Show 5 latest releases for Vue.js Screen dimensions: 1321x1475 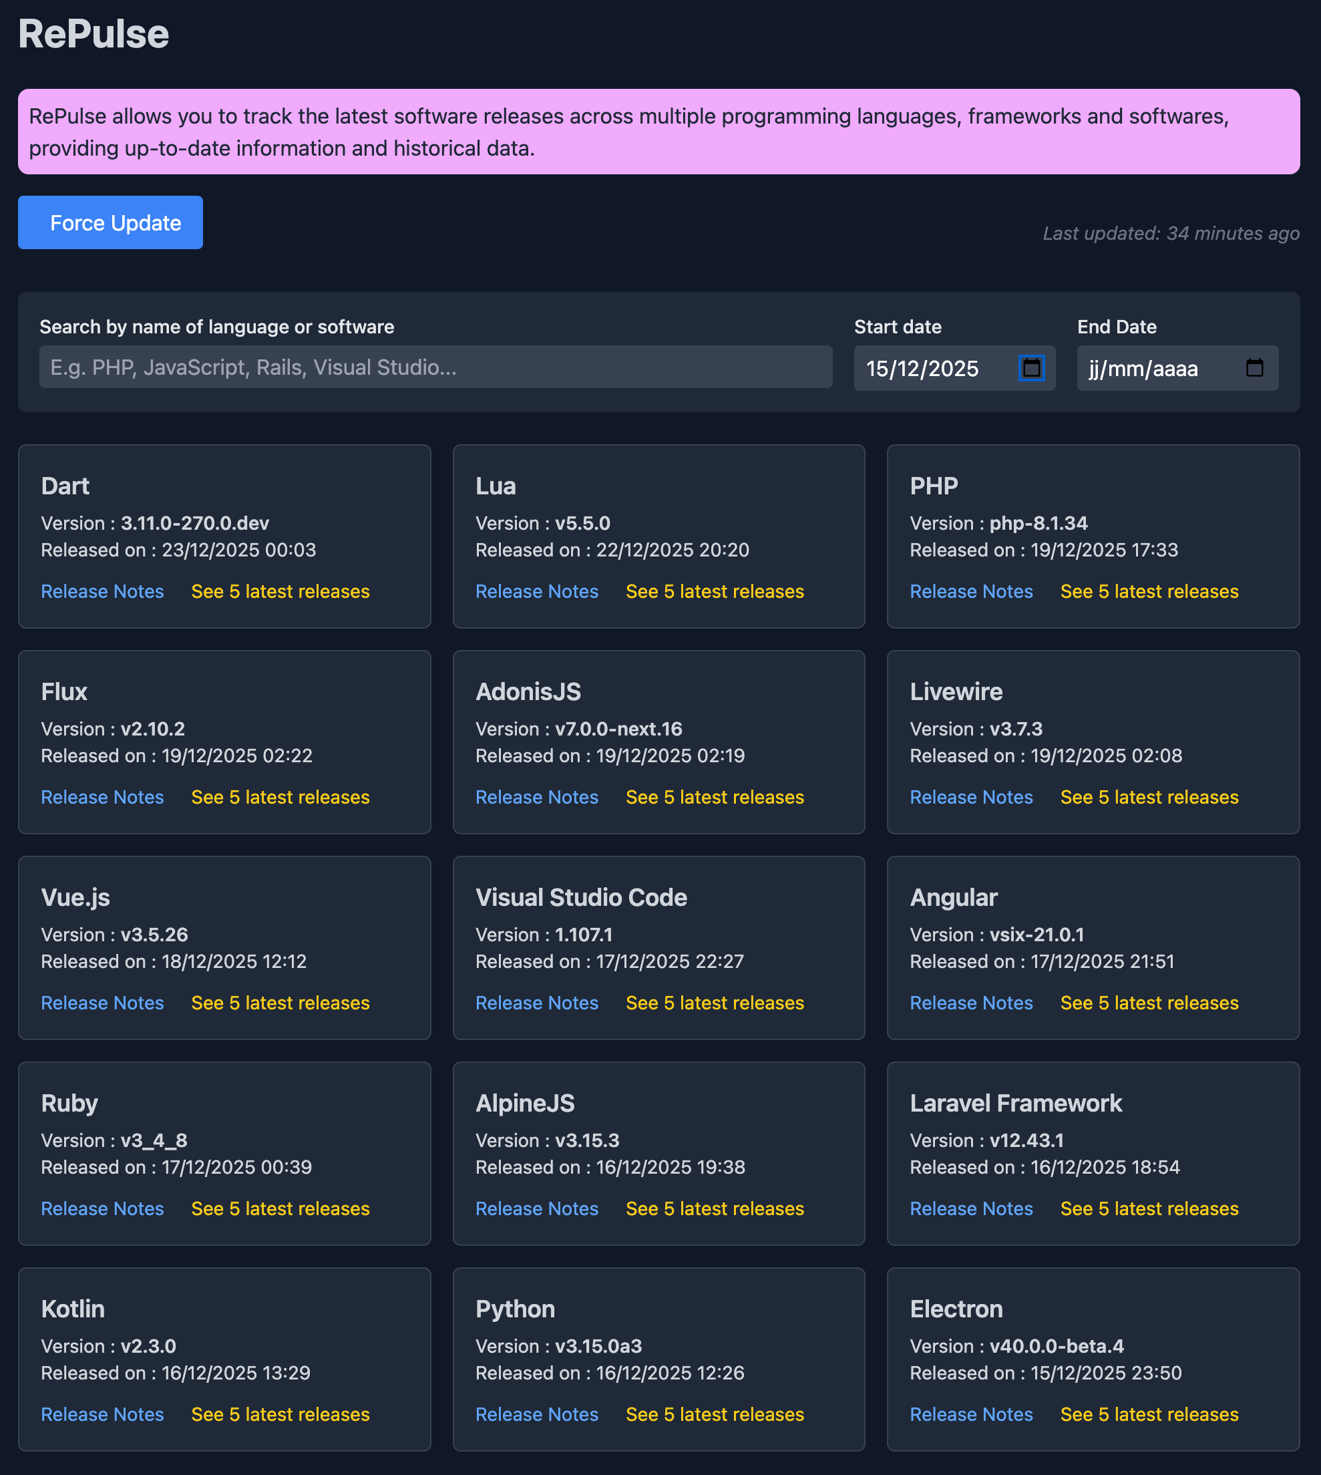[x=280, y=1003]
